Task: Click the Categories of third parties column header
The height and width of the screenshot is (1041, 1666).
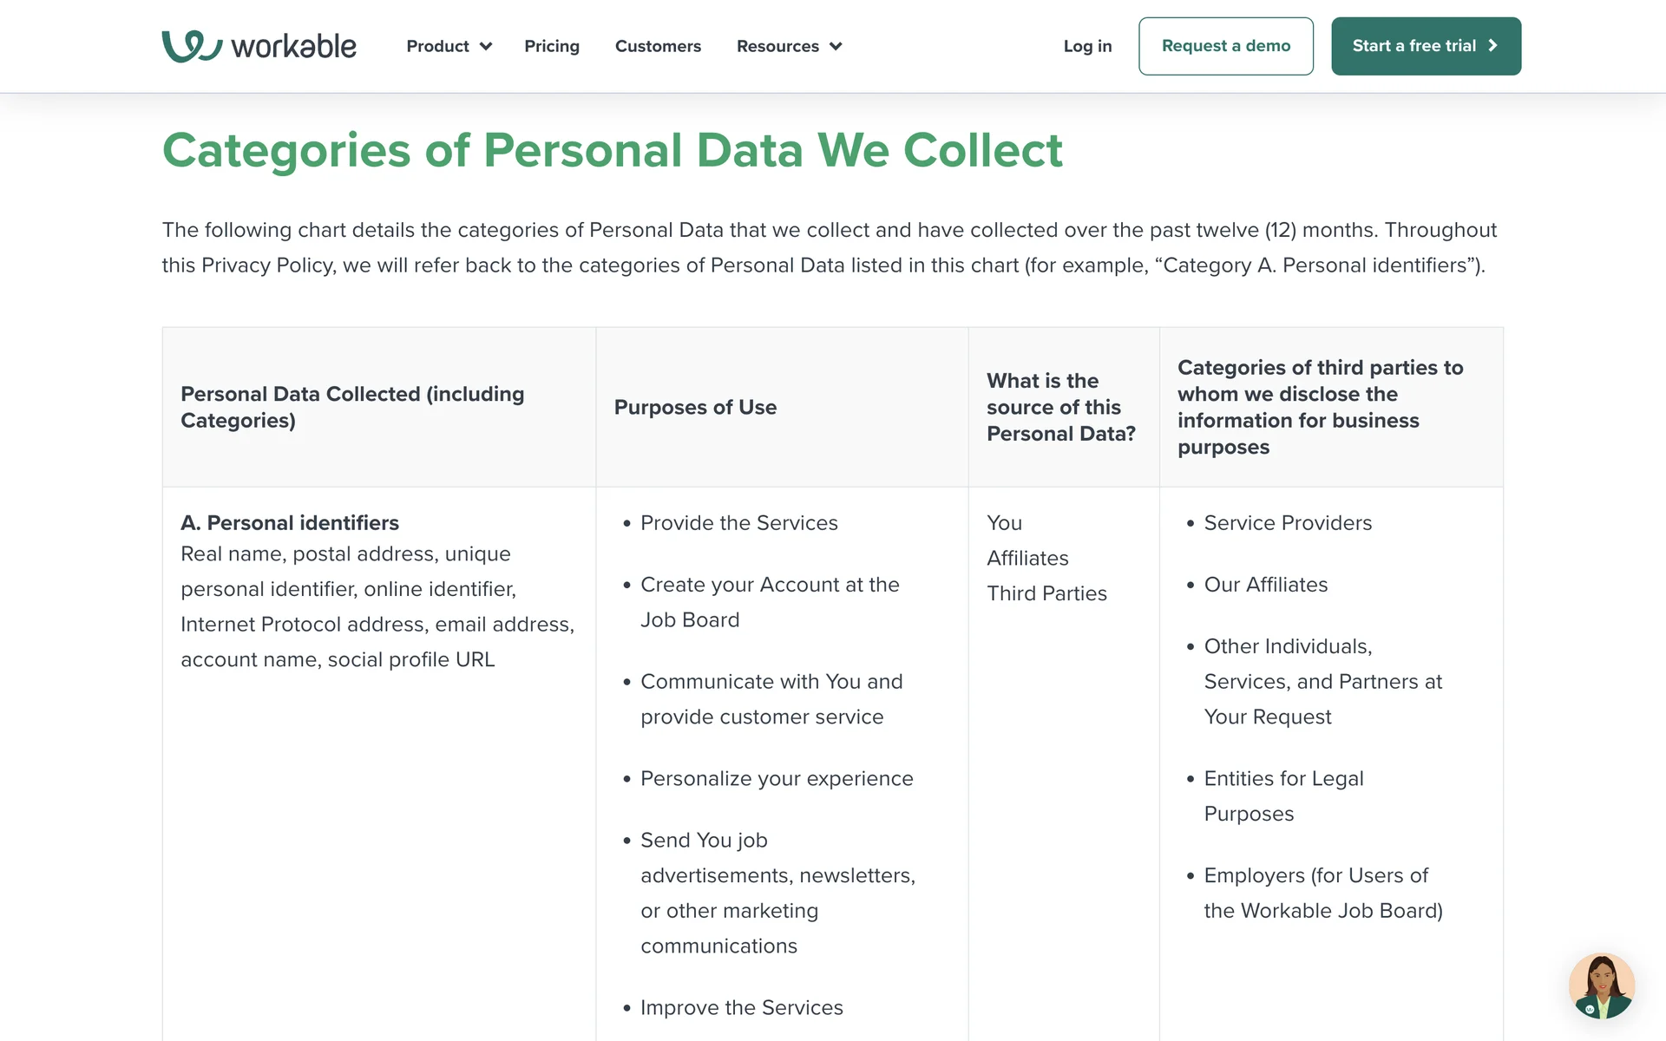Action: pos(1320,407)
